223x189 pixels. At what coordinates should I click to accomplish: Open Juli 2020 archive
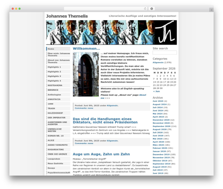click(x=158, y=133)
